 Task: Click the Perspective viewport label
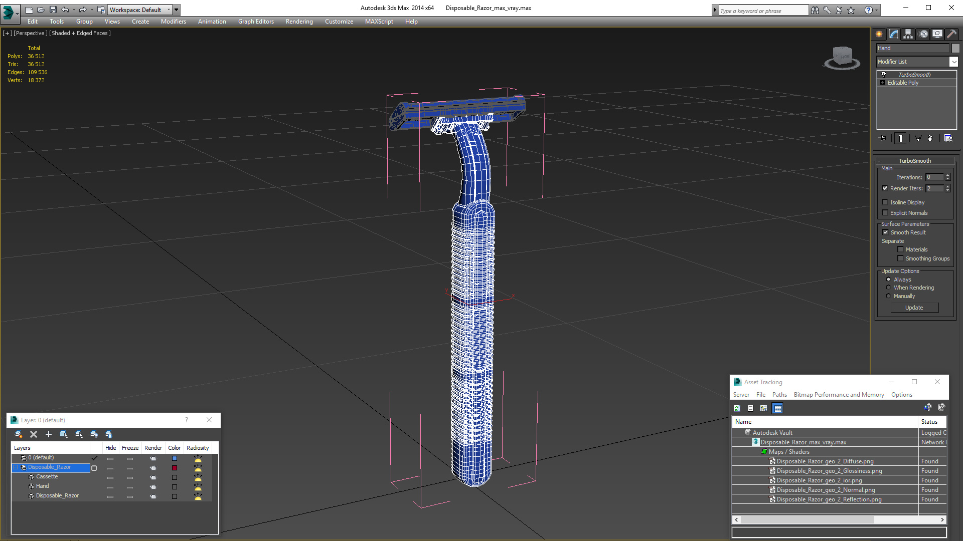31,33
